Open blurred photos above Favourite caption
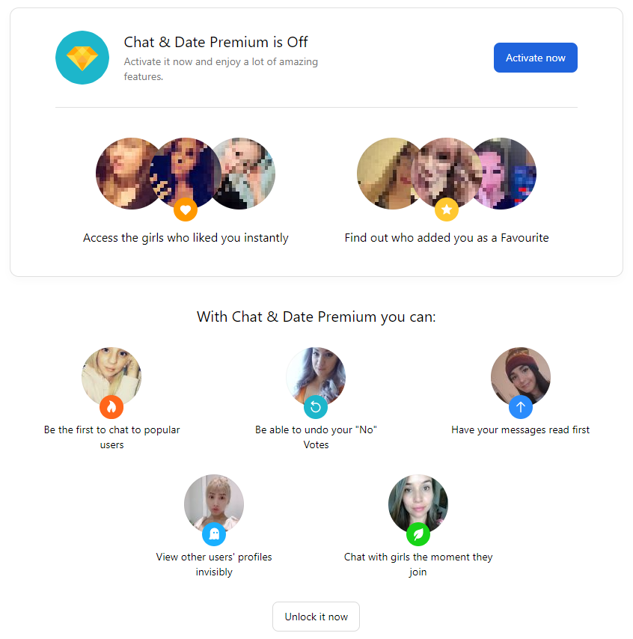 click(447, 173)
